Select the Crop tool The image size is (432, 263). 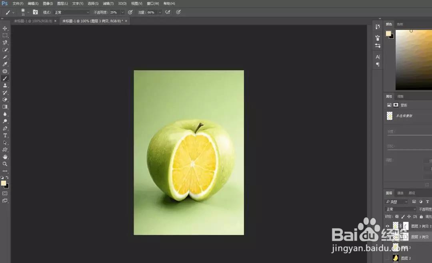point(5,57)
